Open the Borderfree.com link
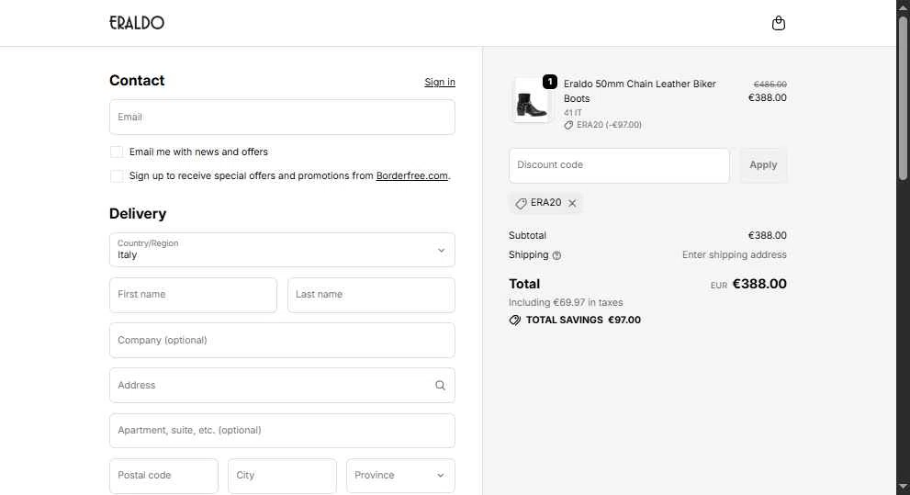 (412, 175)
